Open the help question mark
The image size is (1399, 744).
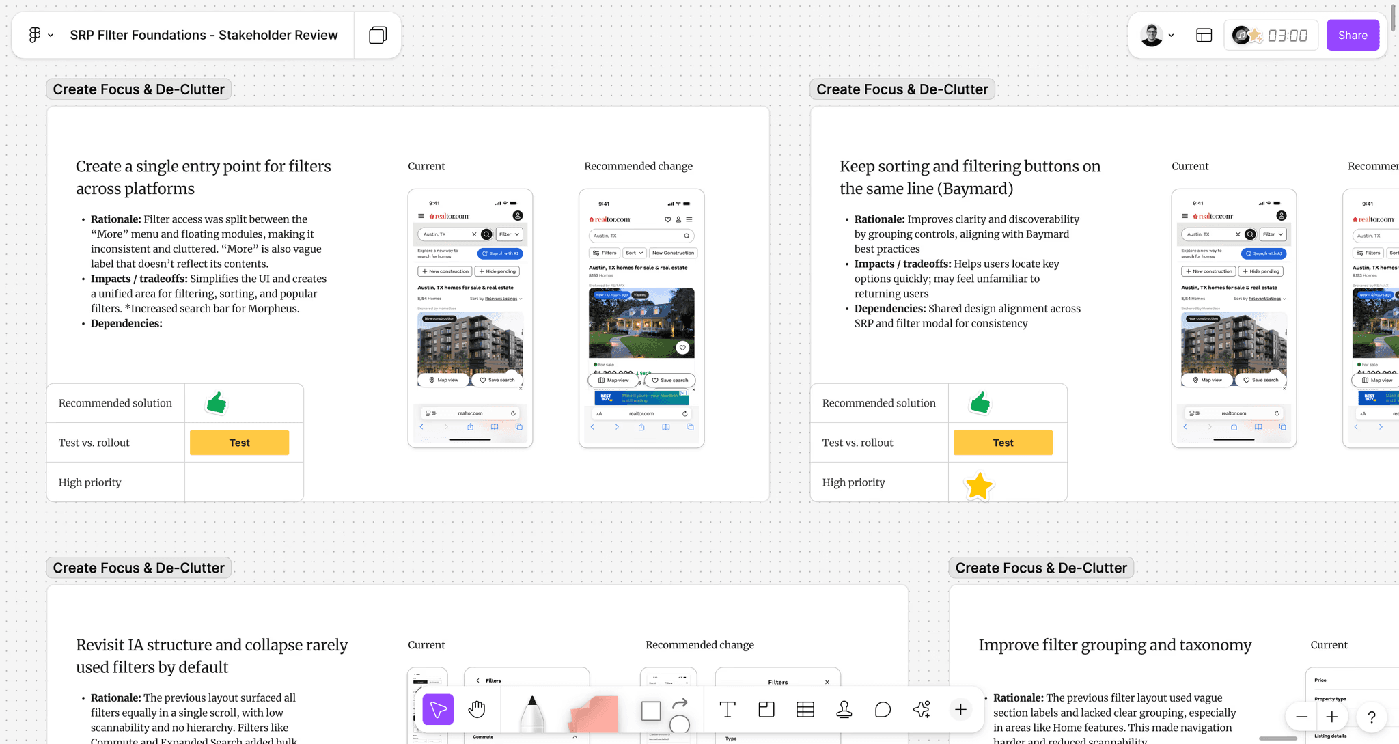(x=1371, y=717)
